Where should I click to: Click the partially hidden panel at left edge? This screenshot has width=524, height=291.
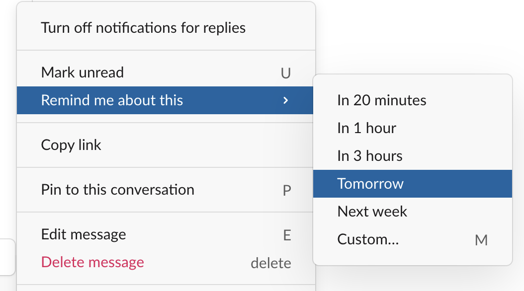pos(7,257)
